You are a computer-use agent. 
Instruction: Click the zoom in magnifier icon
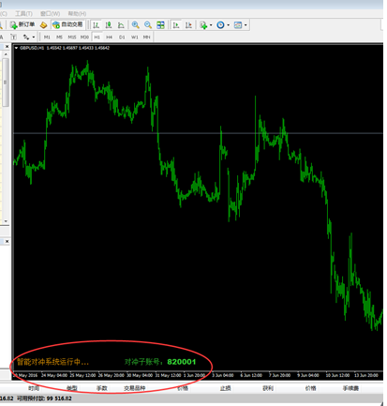coord(135,25)
